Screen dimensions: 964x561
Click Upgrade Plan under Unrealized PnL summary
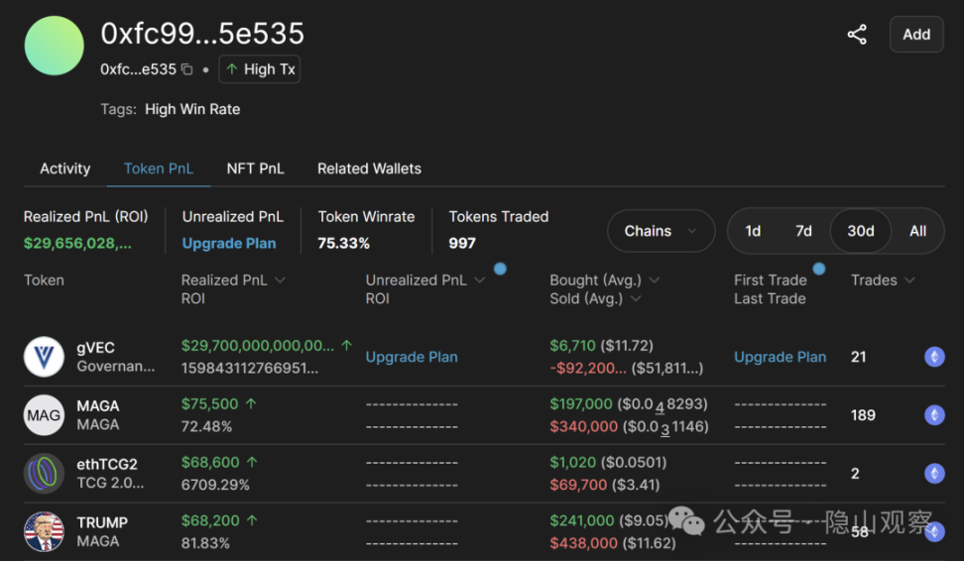229,243
